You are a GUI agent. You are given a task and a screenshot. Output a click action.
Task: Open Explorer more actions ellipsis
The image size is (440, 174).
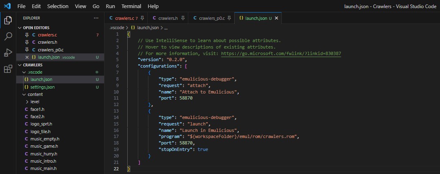(96, 18)
